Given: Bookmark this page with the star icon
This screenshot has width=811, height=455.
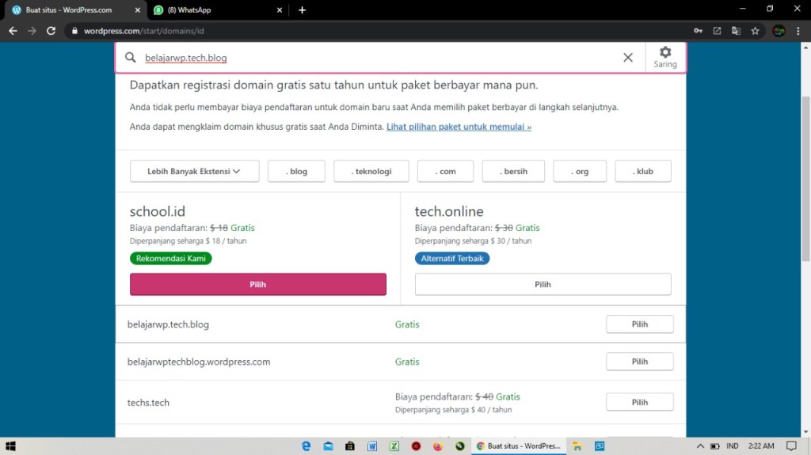Looking at the screenshot, I should 755,31.
